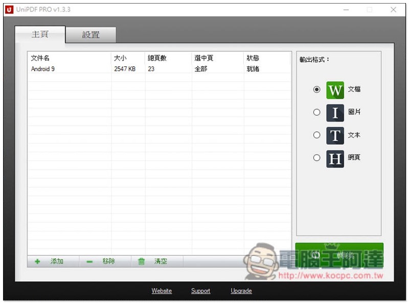Viewport: 409px width, 304px height.
Task: Choose the 網頁 radio button
Action: [316, 157]
